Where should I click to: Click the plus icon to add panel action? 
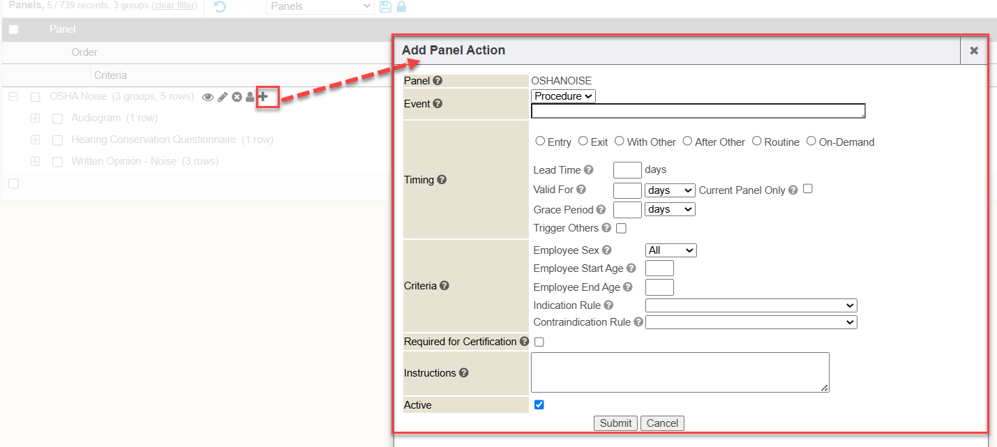point(263,97)
